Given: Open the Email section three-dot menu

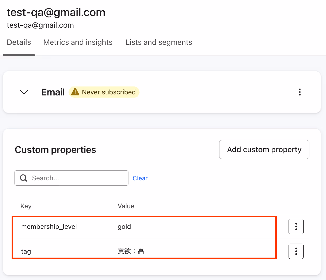Looking at the screenshot, I should (300, 92).
